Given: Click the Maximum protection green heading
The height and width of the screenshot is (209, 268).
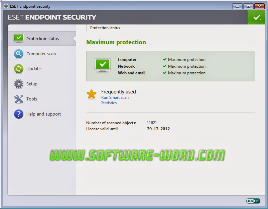Looking at the screenshot, I should pos(116,42).
